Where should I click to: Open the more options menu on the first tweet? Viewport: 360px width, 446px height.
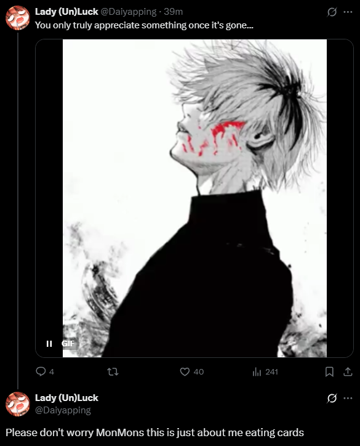348,12
